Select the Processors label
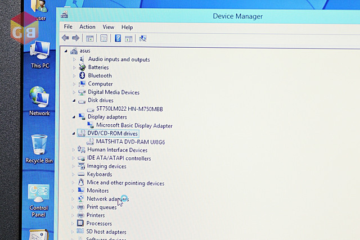The image size is (360, 240). pyautogui.click(x=99, y=223)
